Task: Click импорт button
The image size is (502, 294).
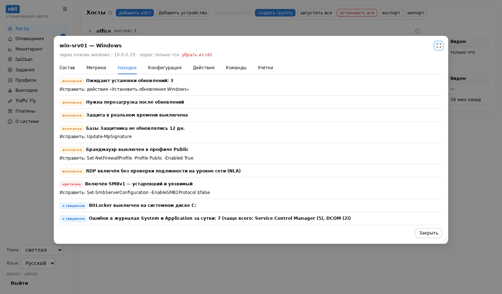Action: tap(416, 13)
